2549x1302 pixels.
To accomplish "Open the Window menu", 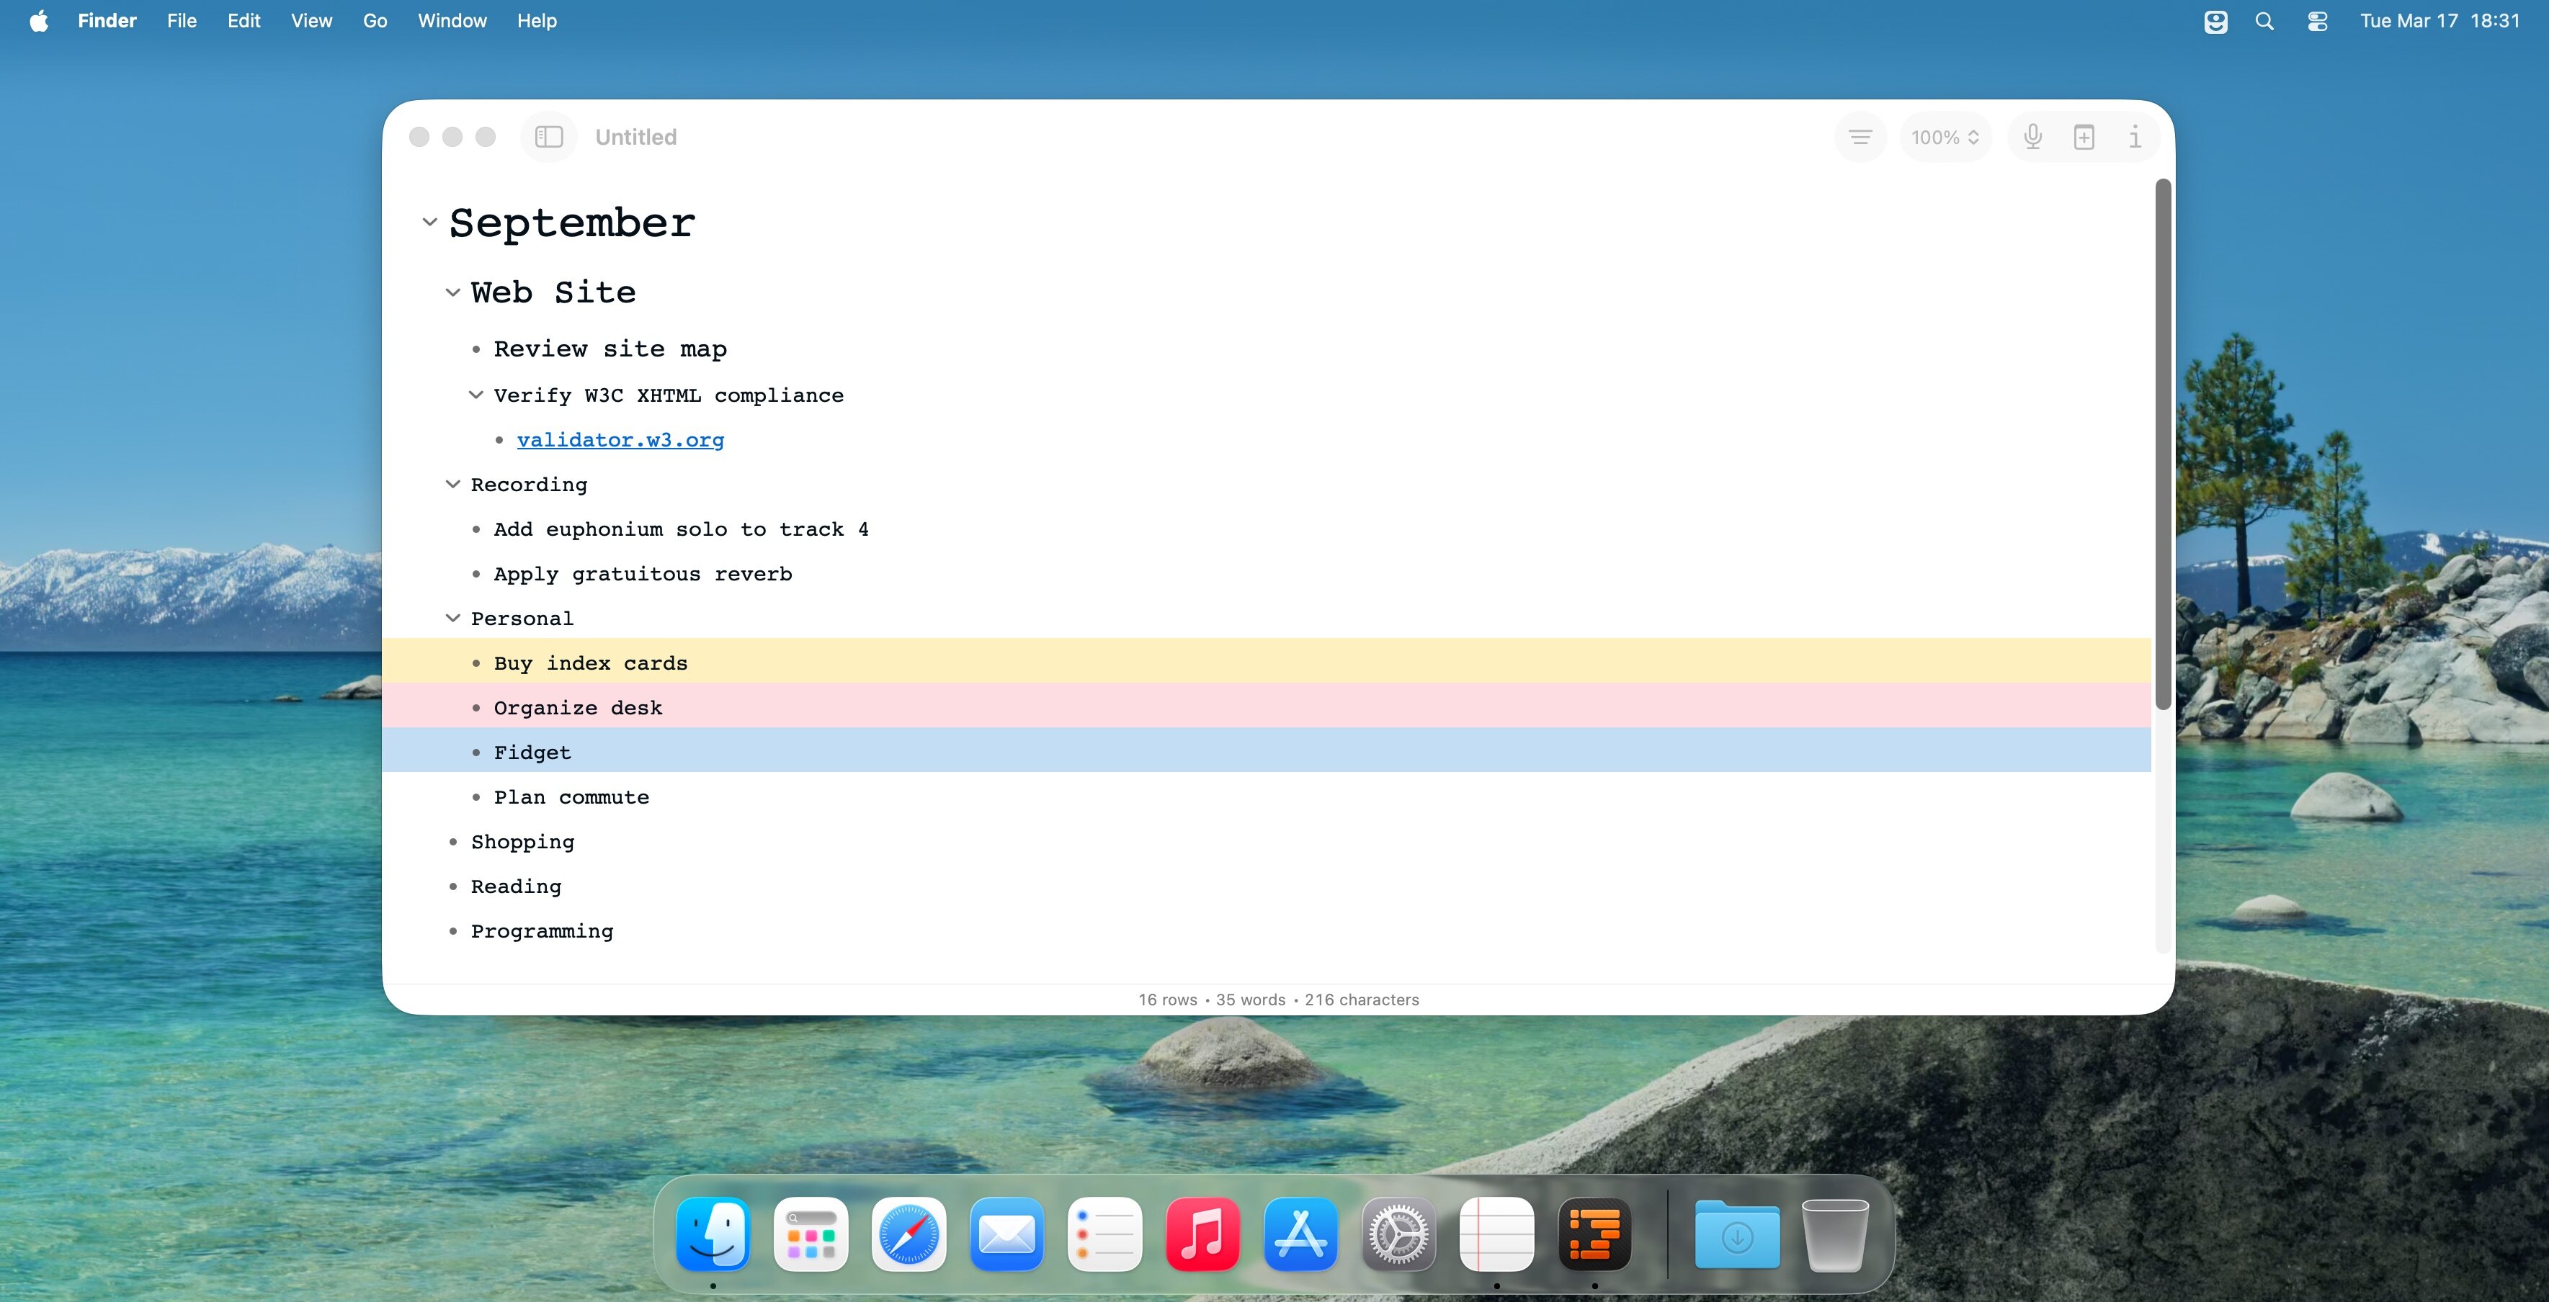I will tap(451, 21).
